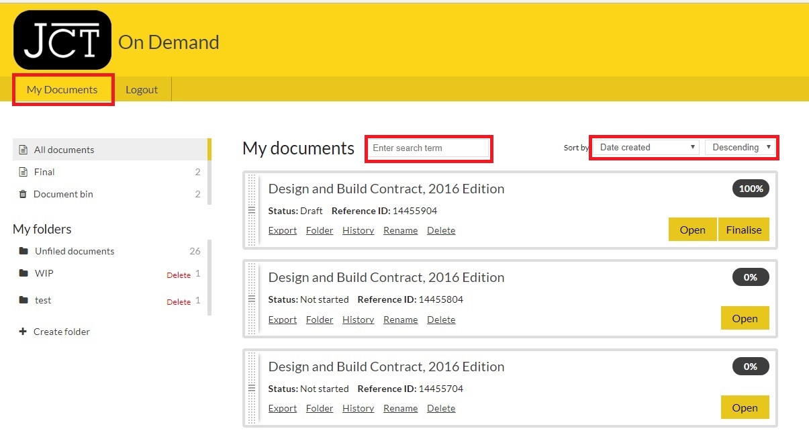Click the All documents page icon
This screenshot has width=809, height=435.
[23, 150]
